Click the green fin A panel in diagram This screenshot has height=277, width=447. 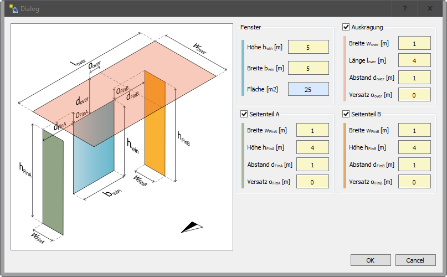[x=53, y=182]
